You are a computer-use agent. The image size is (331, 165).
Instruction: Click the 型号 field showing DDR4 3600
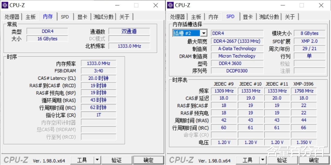pos(237,63)
